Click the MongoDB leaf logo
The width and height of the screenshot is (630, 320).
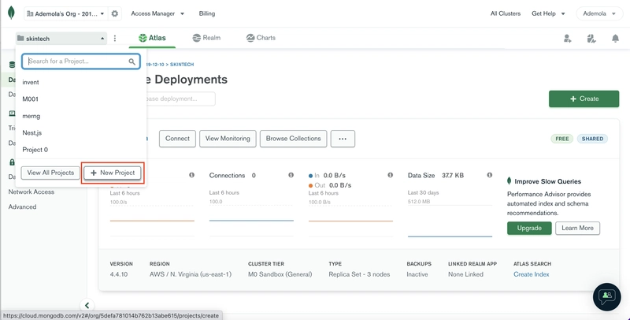[x=11, y=13]
